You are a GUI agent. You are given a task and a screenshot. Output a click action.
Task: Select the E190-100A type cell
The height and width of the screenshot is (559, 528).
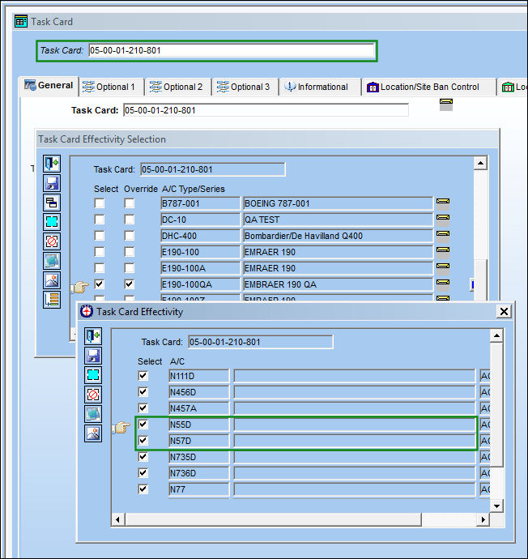(201, 268)
